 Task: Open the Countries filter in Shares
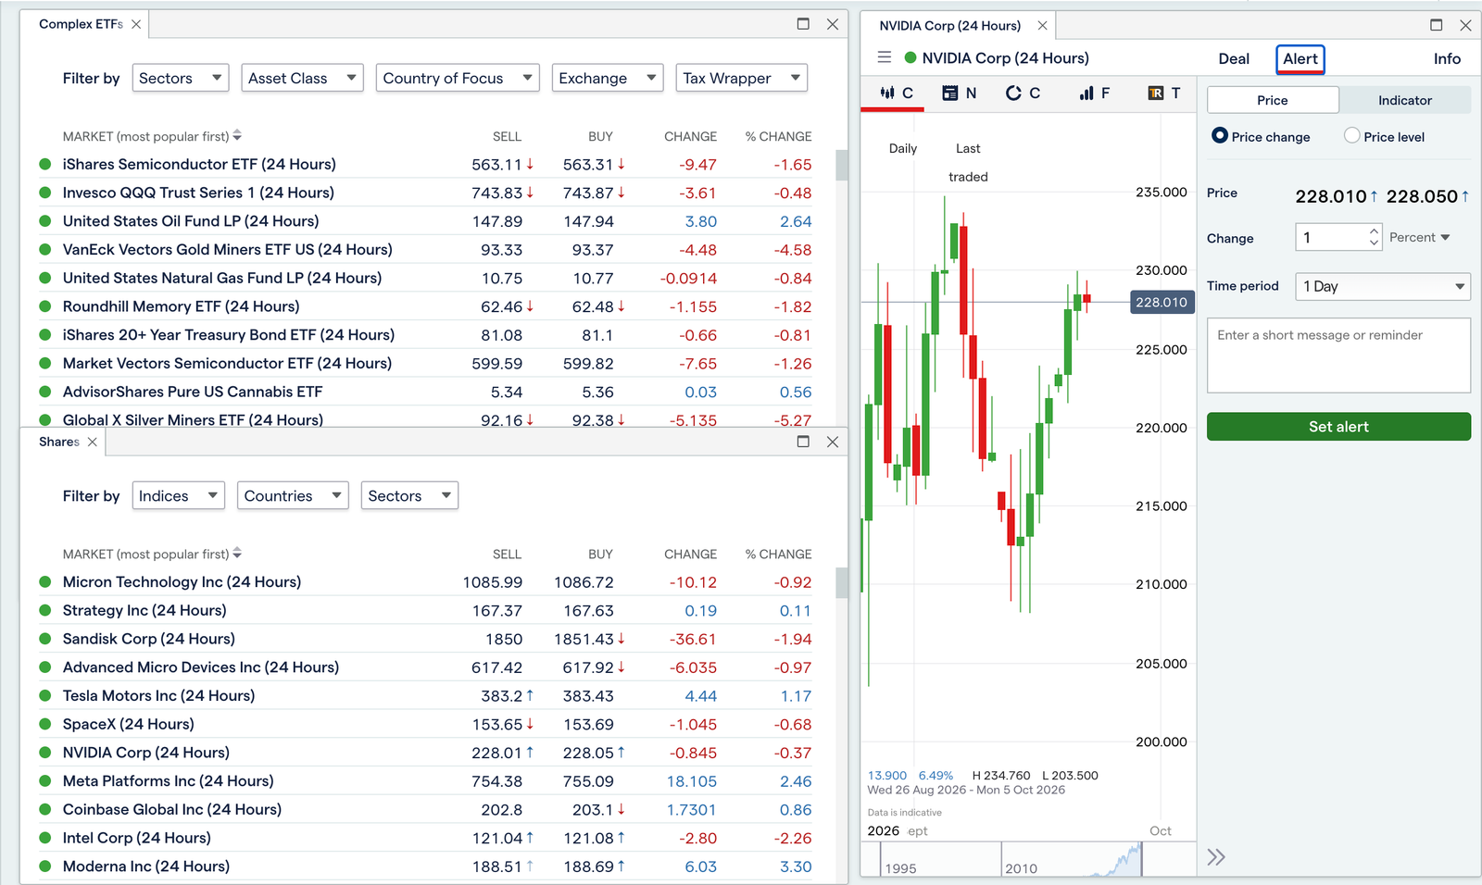coord(293,495)
